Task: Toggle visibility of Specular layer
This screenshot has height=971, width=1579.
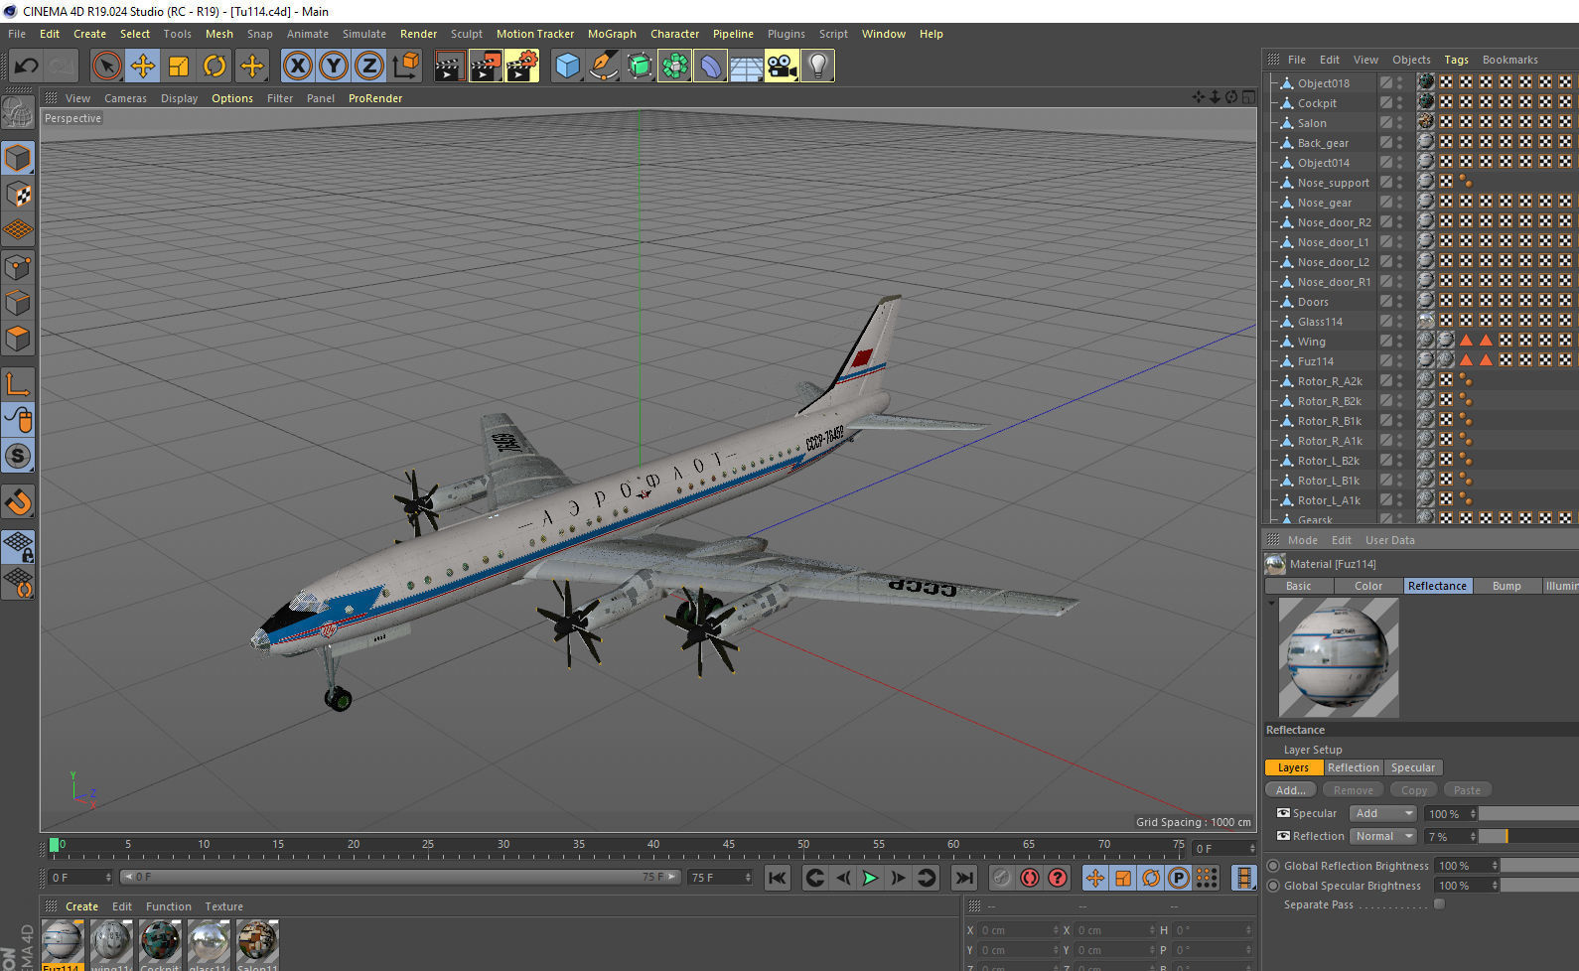Action: click(x=1283, y=813)
